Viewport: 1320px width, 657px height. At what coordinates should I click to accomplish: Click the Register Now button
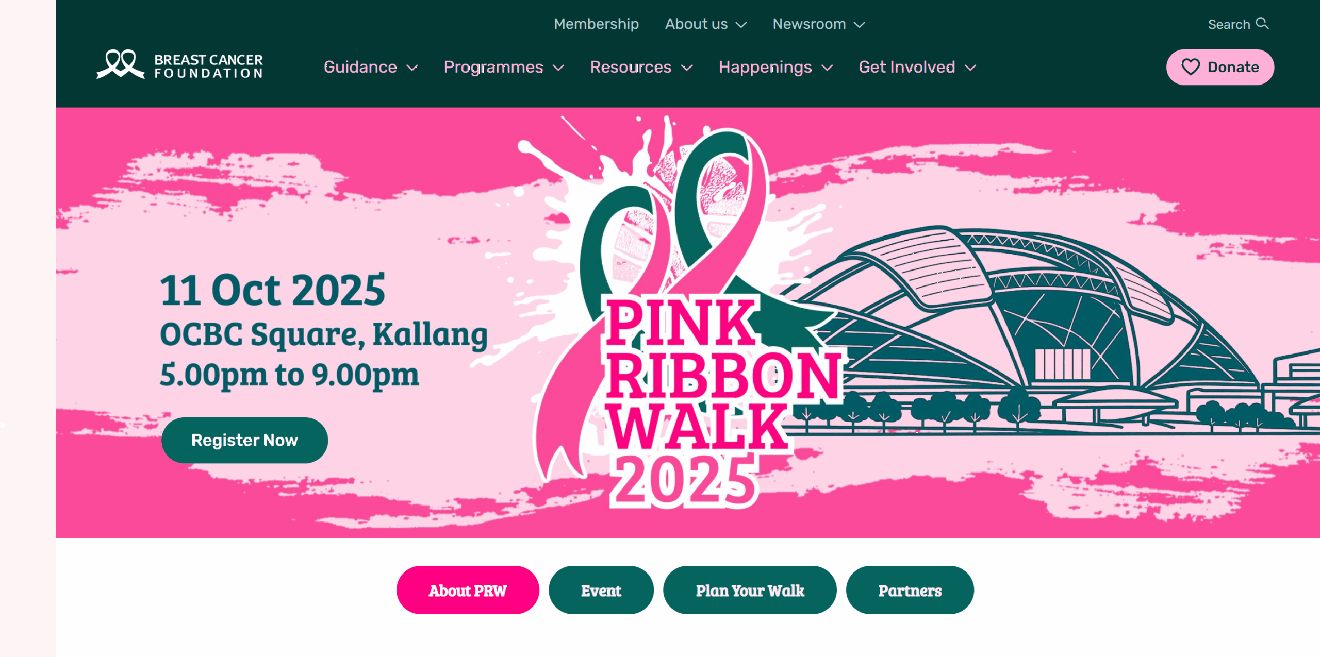(x=244, y=440)
